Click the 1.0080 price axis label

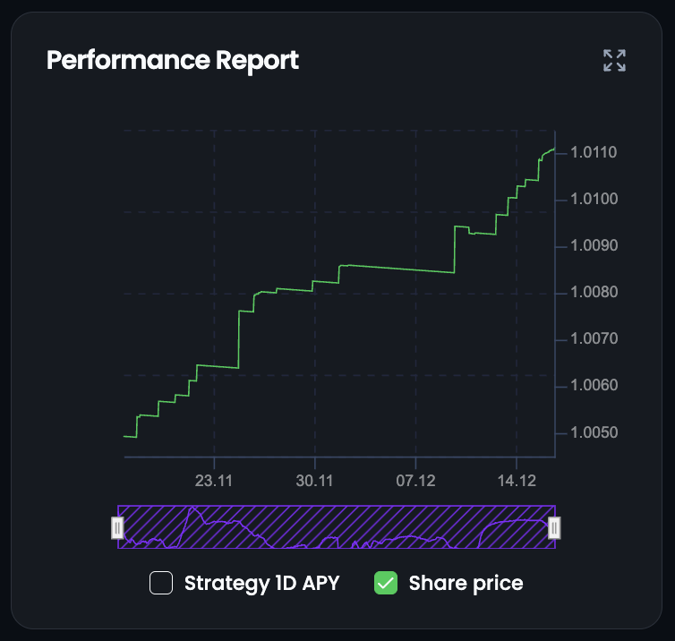592,294
